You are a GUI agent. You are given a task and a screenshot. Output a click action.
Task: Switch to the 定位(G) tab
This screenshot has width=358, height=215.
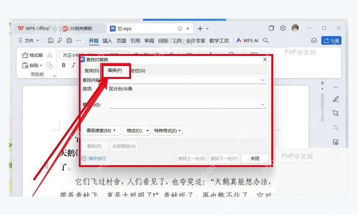138,71
